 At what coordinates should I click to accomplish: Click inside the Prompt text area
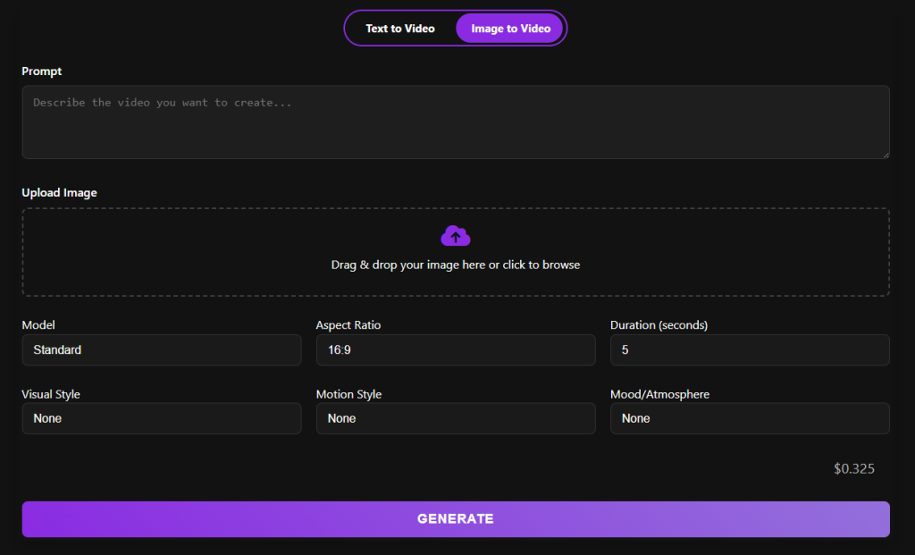(455, 122)
